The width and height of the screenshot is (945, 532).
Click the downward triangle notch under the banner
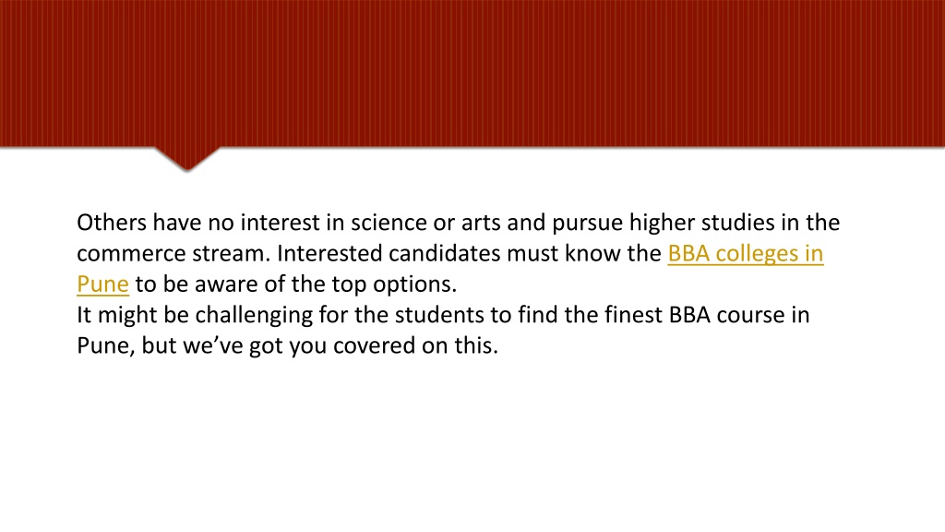(186, 158)
